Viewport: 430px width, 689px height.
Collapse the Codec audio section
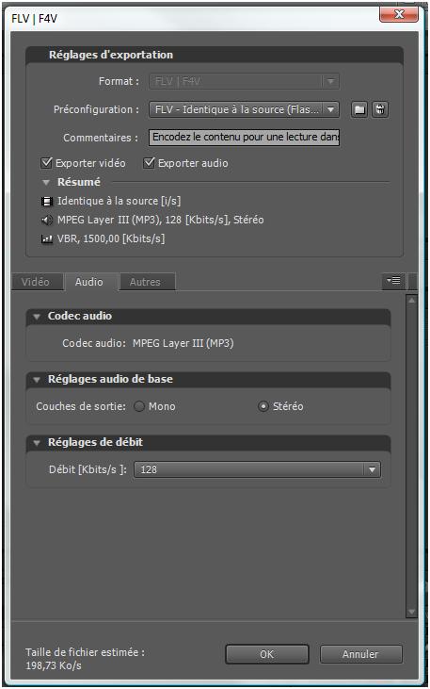38,317
